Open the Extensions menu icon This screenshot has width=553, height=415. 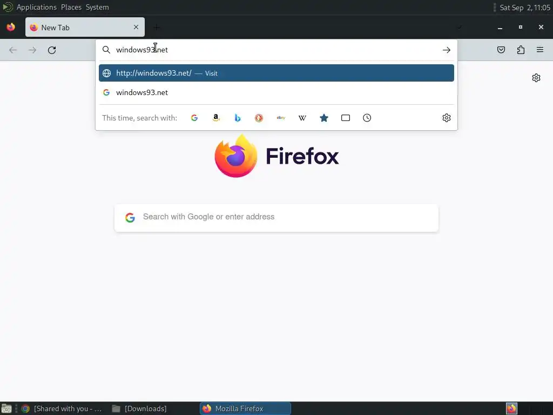pos(521,50)
